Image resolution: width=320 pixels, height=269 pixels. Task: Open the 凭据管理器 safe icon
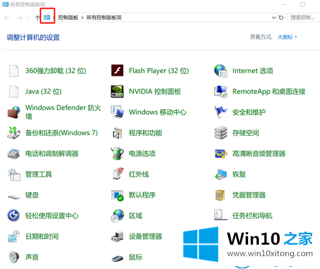pos(220,195)
